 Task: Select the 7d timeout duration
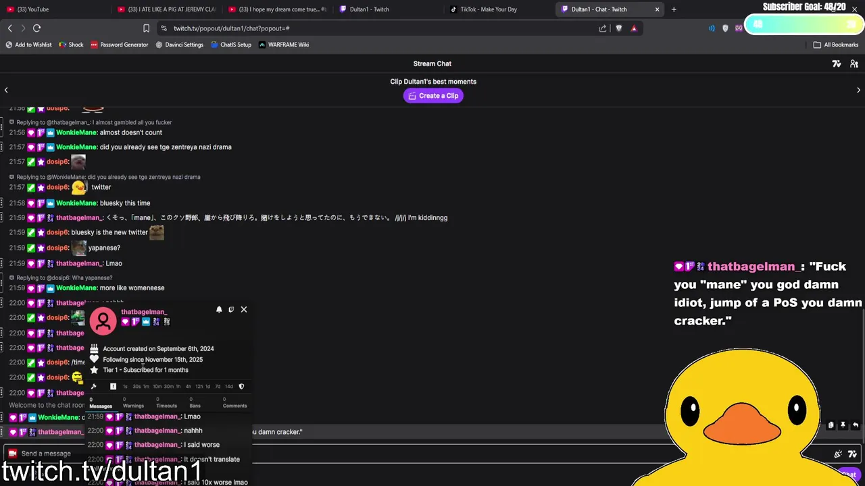217,387
